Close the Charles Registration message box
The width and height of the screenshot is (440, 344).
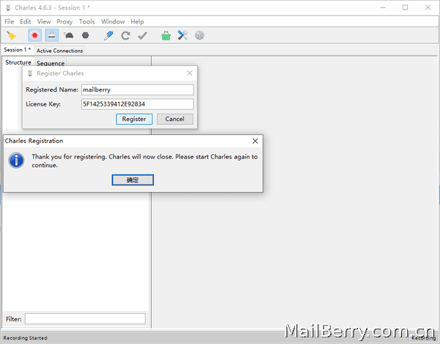click(255, 141)
